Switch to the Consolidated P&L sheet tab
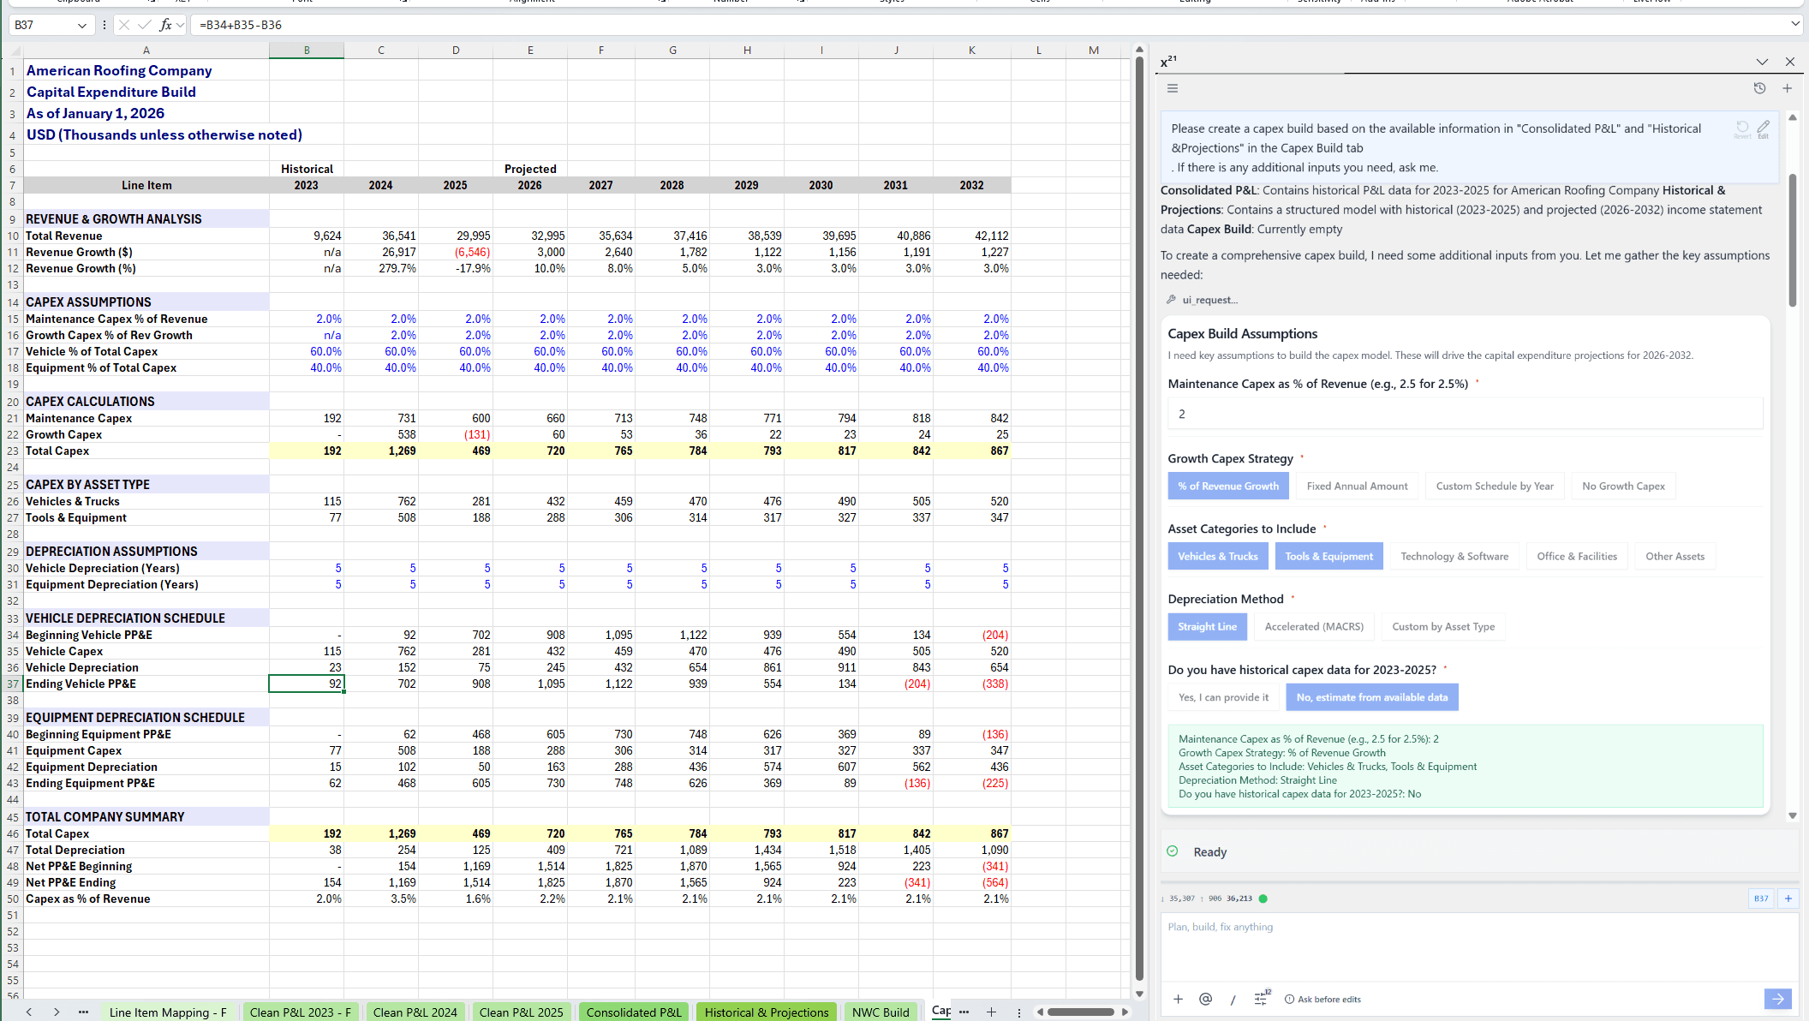The image size is (1809, 1021). [x=634, y=1012]
